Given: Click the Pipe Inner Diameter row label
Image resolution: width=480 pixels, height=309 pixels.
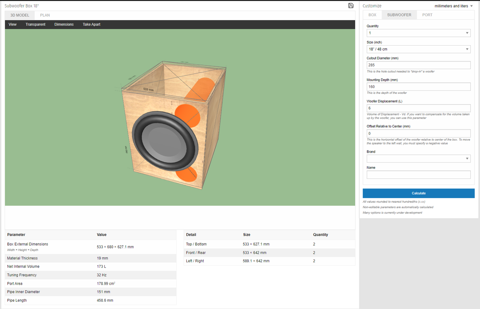Looking at the screenshot, I should tap(23, 292).
